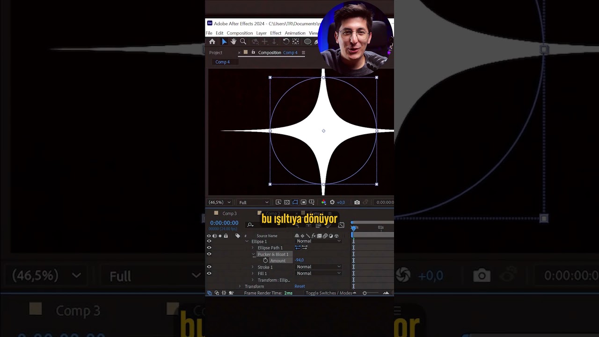Screen dimensions: 599x337
Task: Click the Fast Previews icon
Action: pyautogui.click(x=278, y=202)
